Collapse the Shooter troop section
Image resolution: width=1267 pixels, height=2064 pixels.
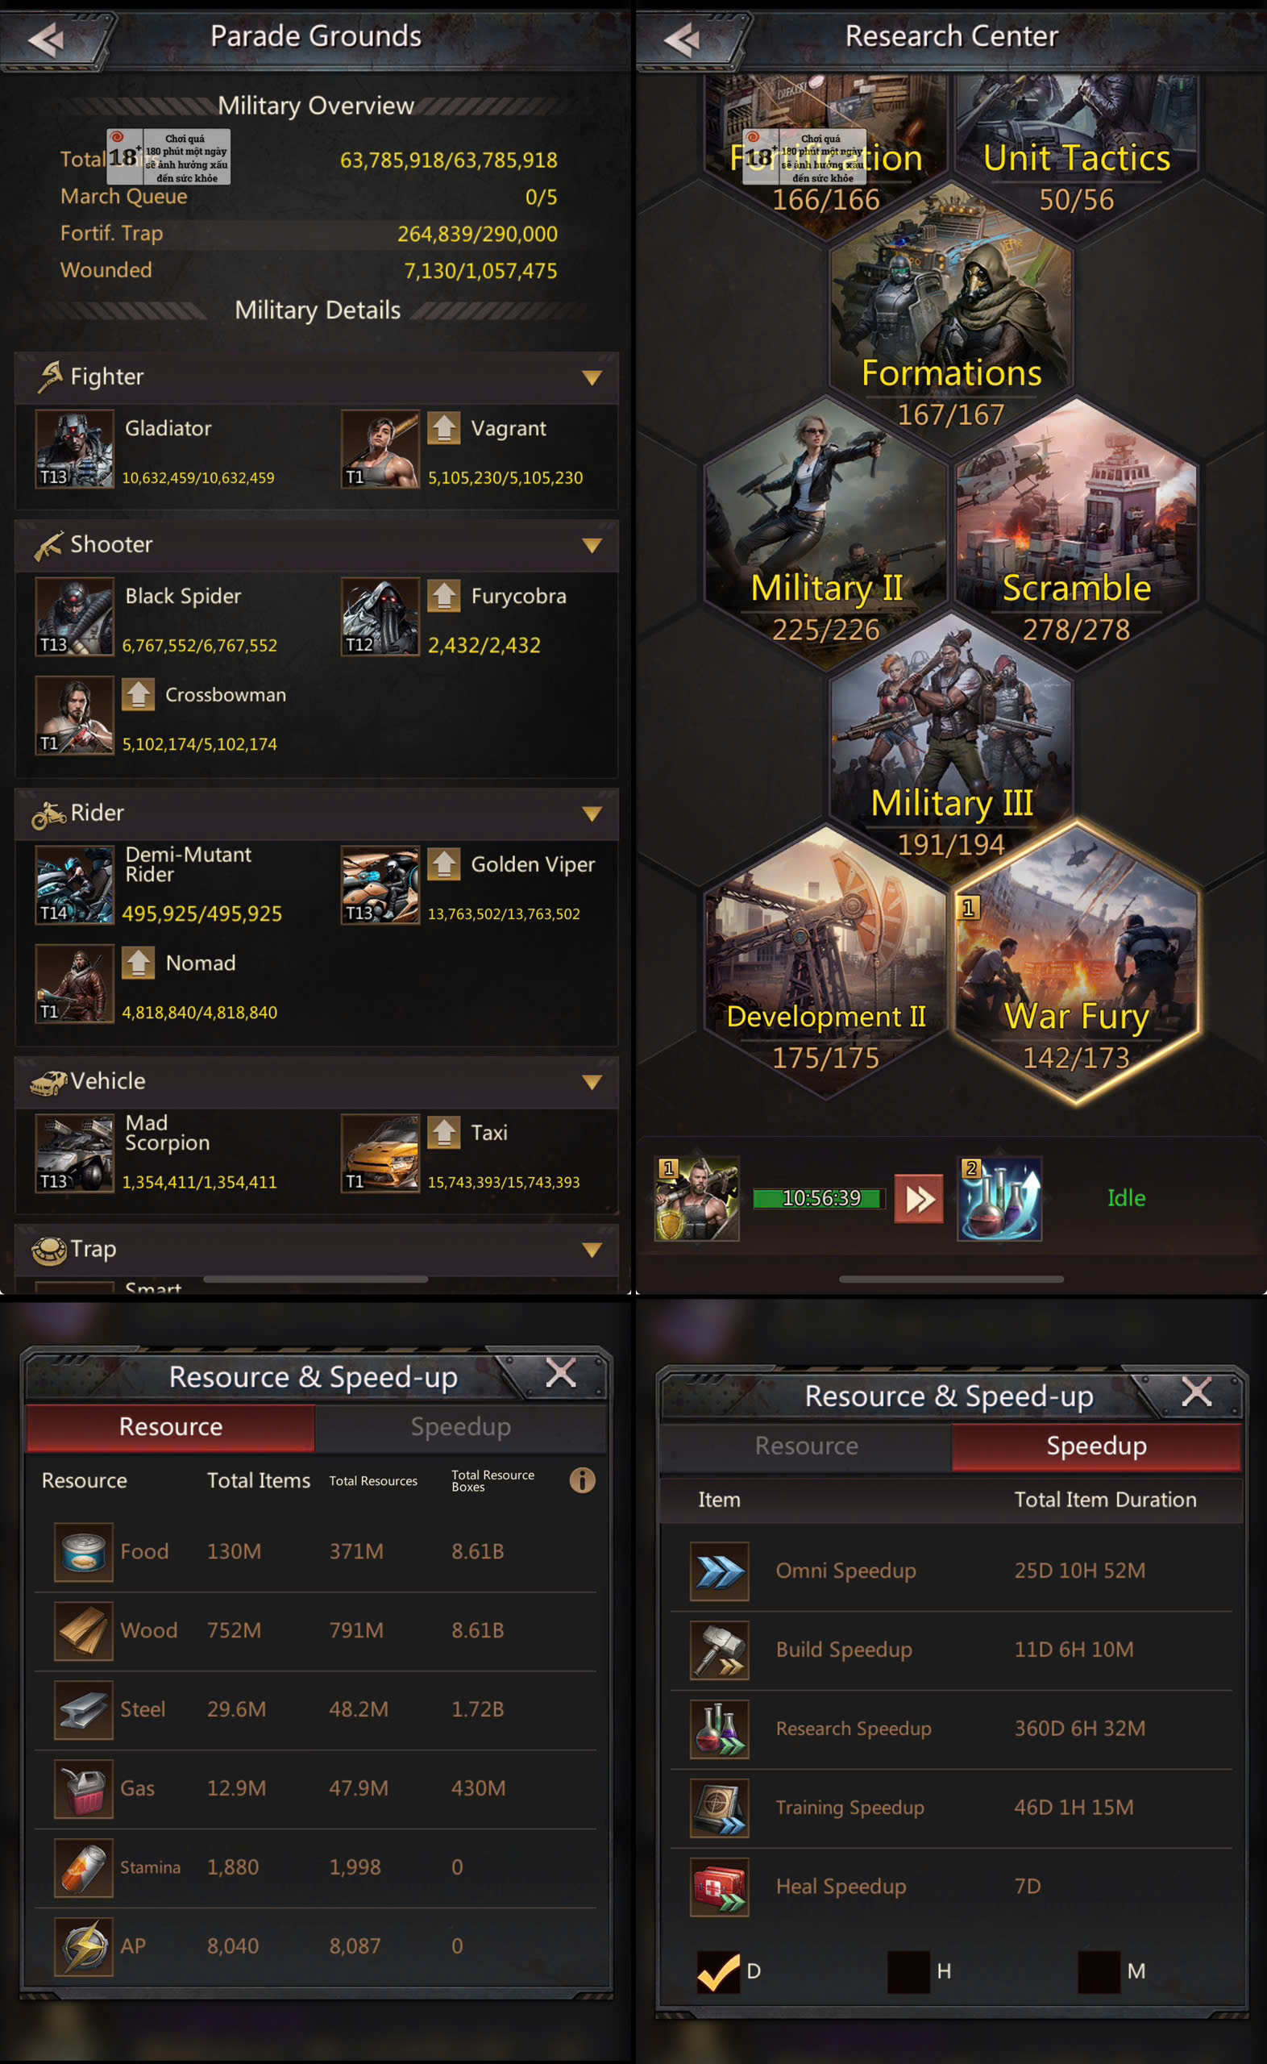click(592, 546)
